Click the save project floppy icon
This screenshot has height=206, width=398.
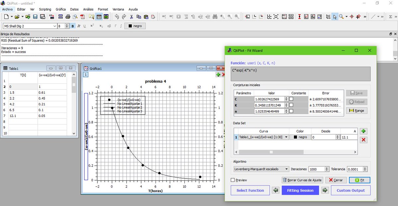point(35,17)
